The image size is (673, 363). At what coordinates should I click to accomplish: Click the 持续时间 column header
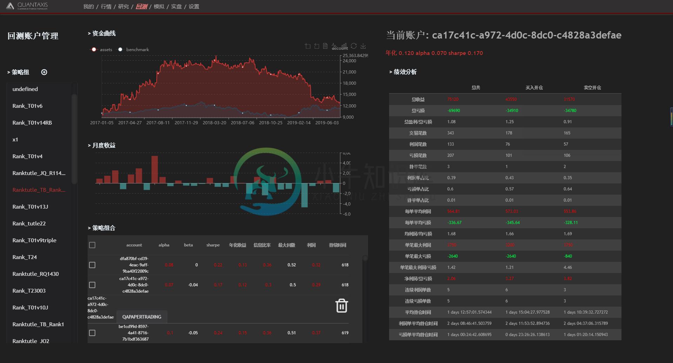(338, 245)
